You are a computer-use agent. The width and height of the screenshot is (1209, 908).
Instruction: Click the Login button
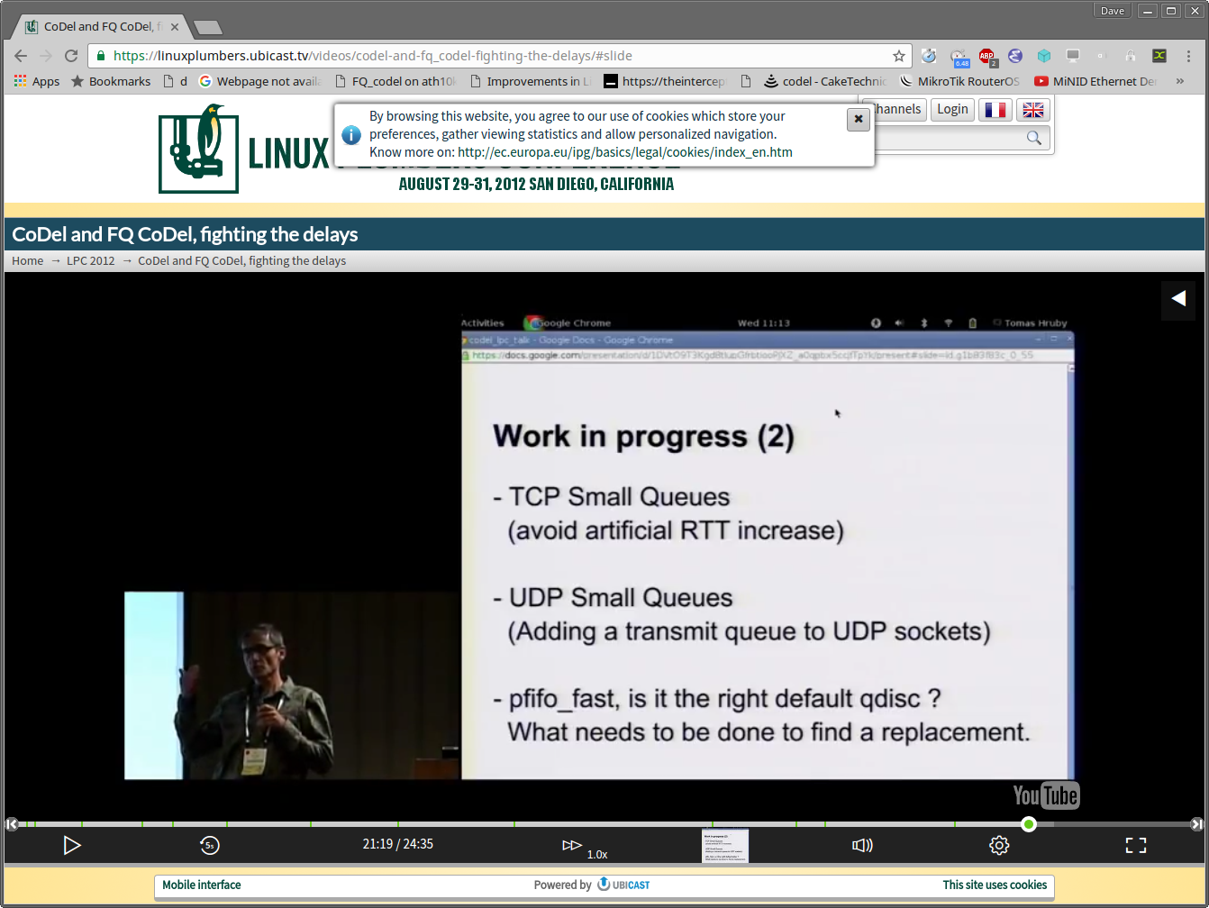[952, 109]
